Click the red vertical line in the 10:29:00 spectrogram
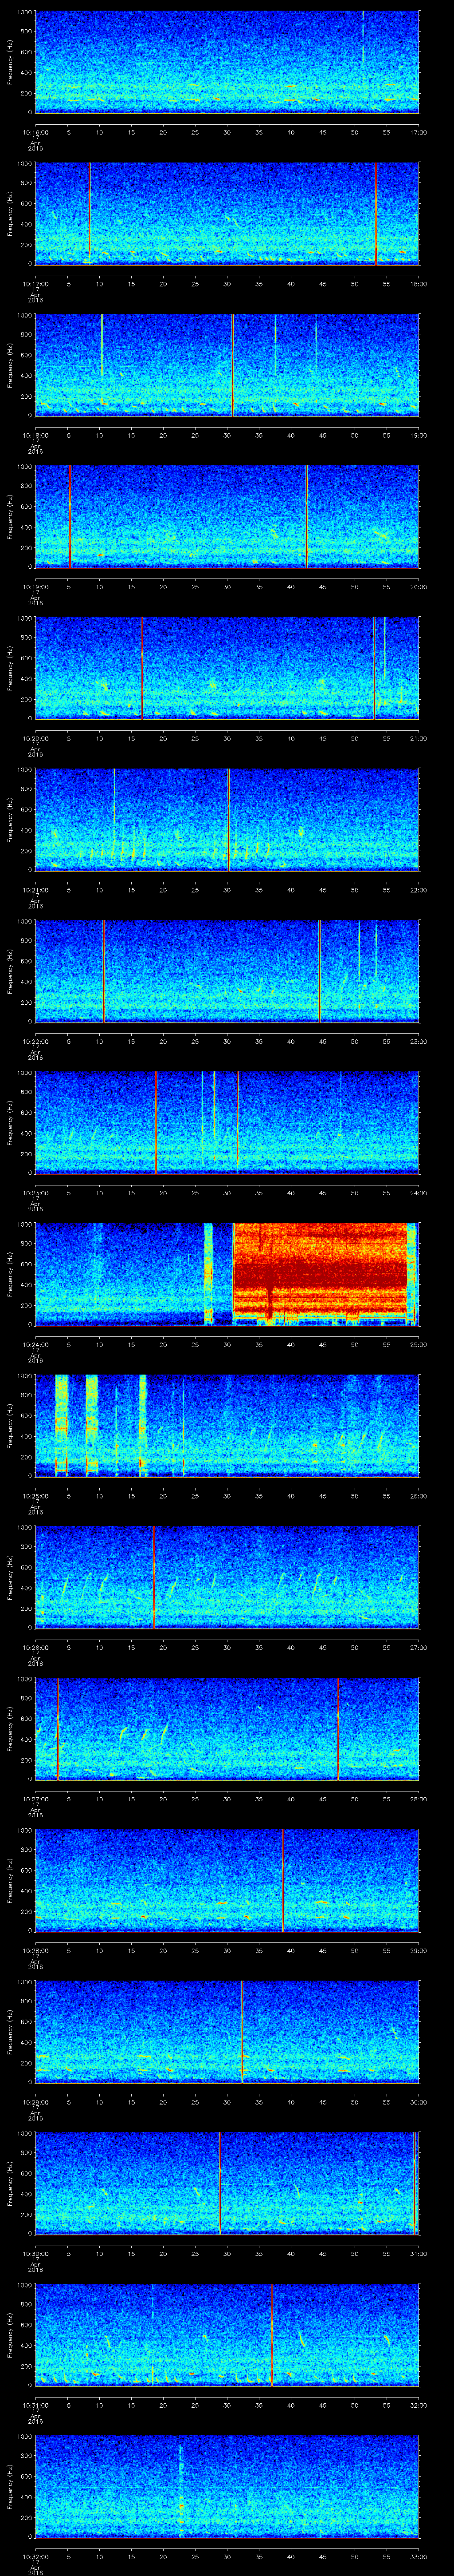Screen dimensions: 454x2576 [242, 2030]
